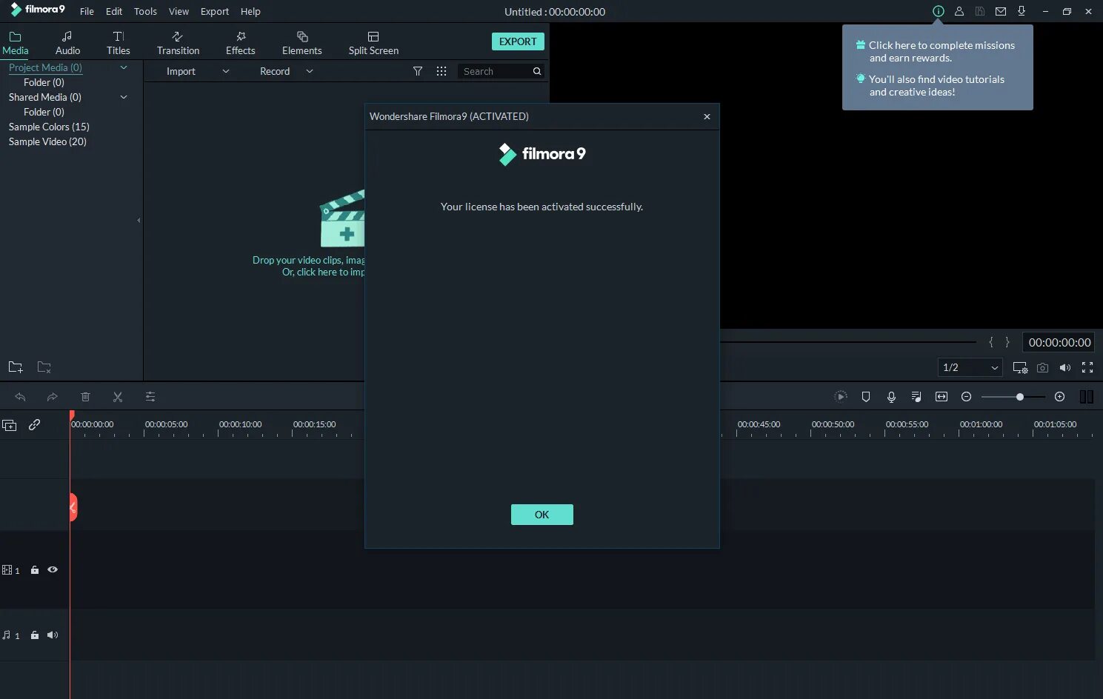Click the account user icon in title bar
This screenshot has width=1103, height=699.
click(x=959, y=11)
